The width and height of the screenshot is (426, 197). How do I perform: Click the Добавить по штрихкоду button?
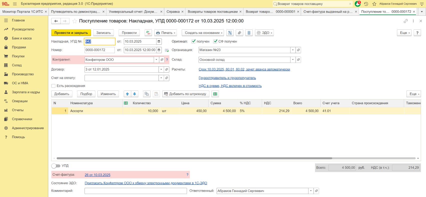pos(185,94)
